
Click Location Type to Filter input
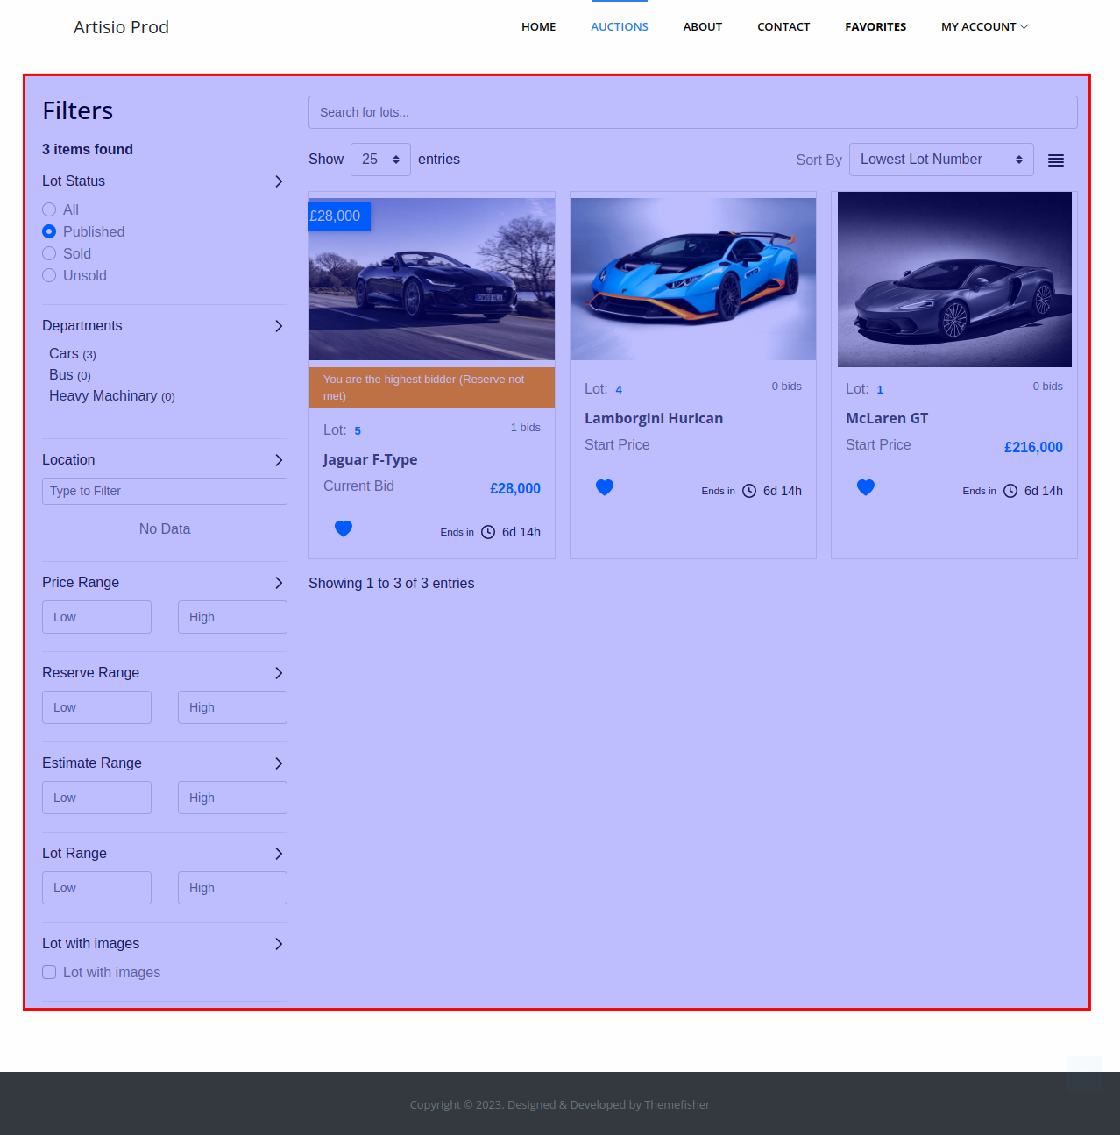pos(165,491)
